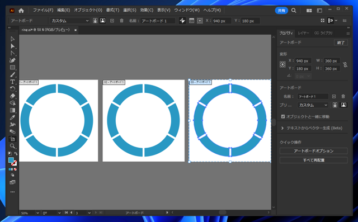This screenshot has height=222, width=358.
Task: Select the Paintbrush tool
Action: click(x=12, y=74)
